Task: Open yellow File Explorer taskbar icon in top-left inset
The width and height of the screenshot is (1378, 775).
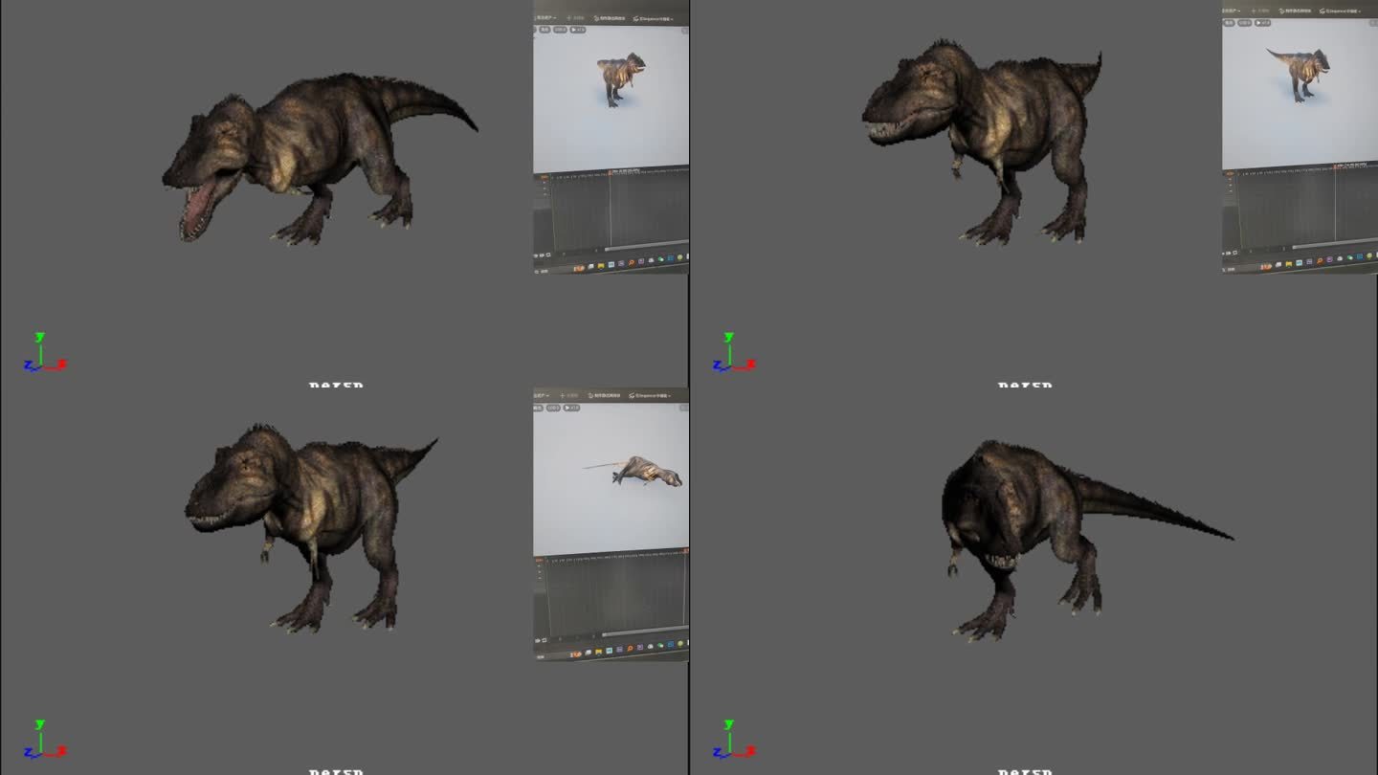Action: coord(600,267)
